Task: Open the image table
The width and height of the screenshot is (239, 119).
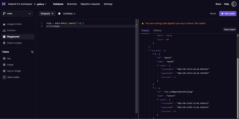Action: point(10,65)
